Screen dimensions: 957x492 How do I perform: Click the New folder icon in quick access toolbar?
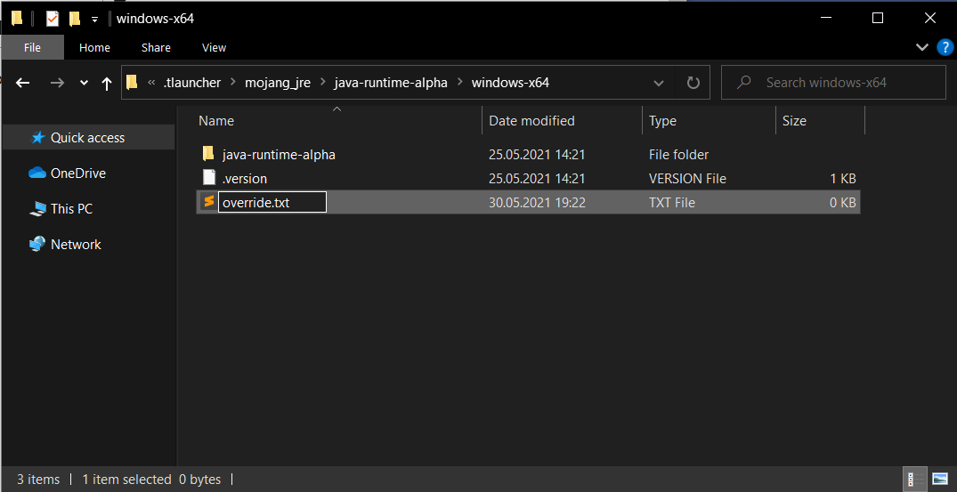pyautogui.click(x=75, y=19)
